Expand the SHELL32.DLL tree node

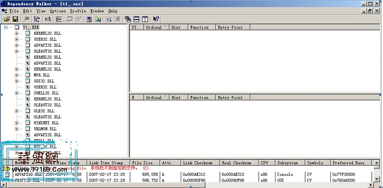[17, 93]
